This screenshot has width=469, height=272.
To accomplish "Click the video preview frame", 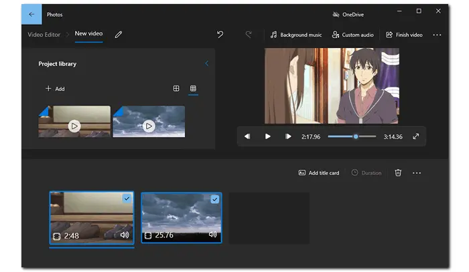I will 332,86.
